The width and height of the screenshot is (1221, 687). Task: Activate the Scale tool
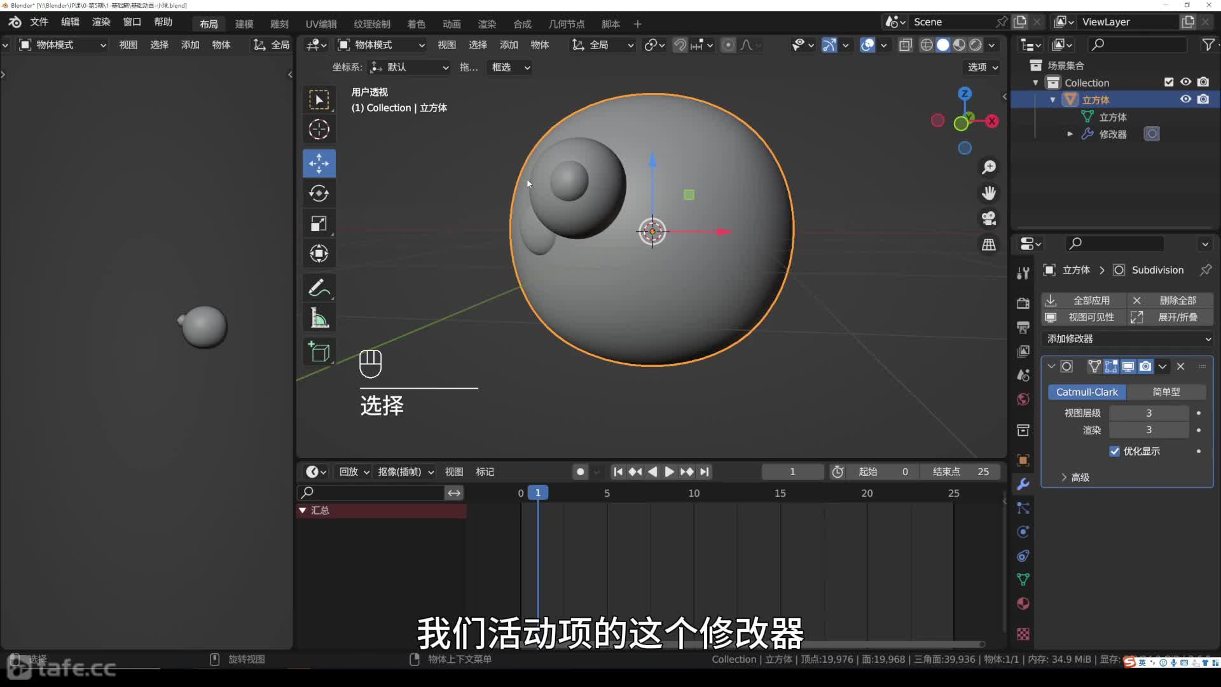[319, 223]
